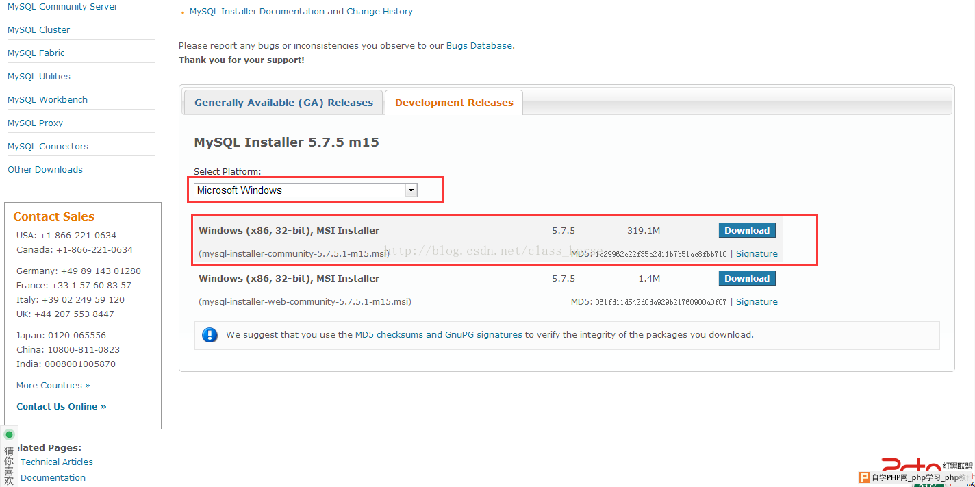Go to the Bugs Database link

tap(479, 46)
